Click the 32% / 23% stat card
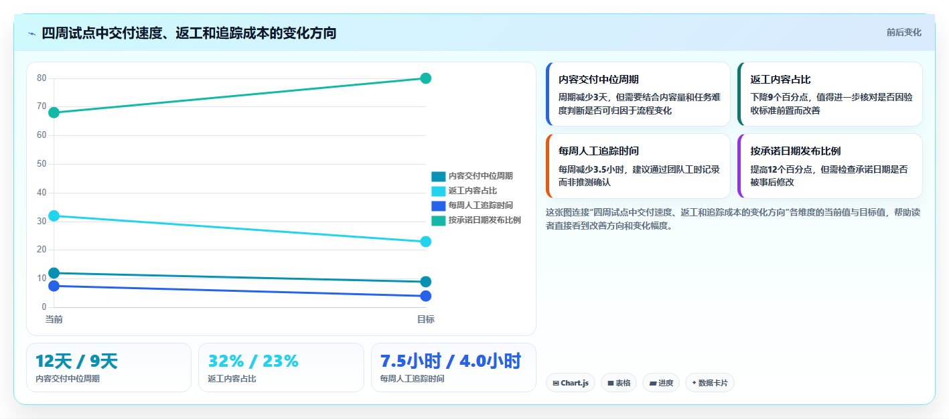 click(281, 367)
